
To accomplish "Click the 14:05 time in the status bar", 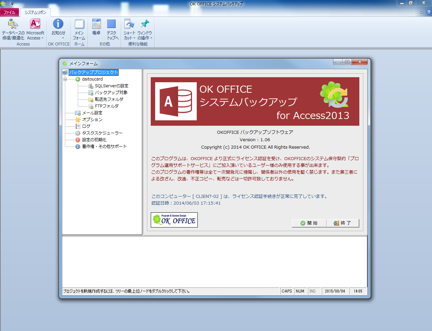I will [x=358, y=291].
